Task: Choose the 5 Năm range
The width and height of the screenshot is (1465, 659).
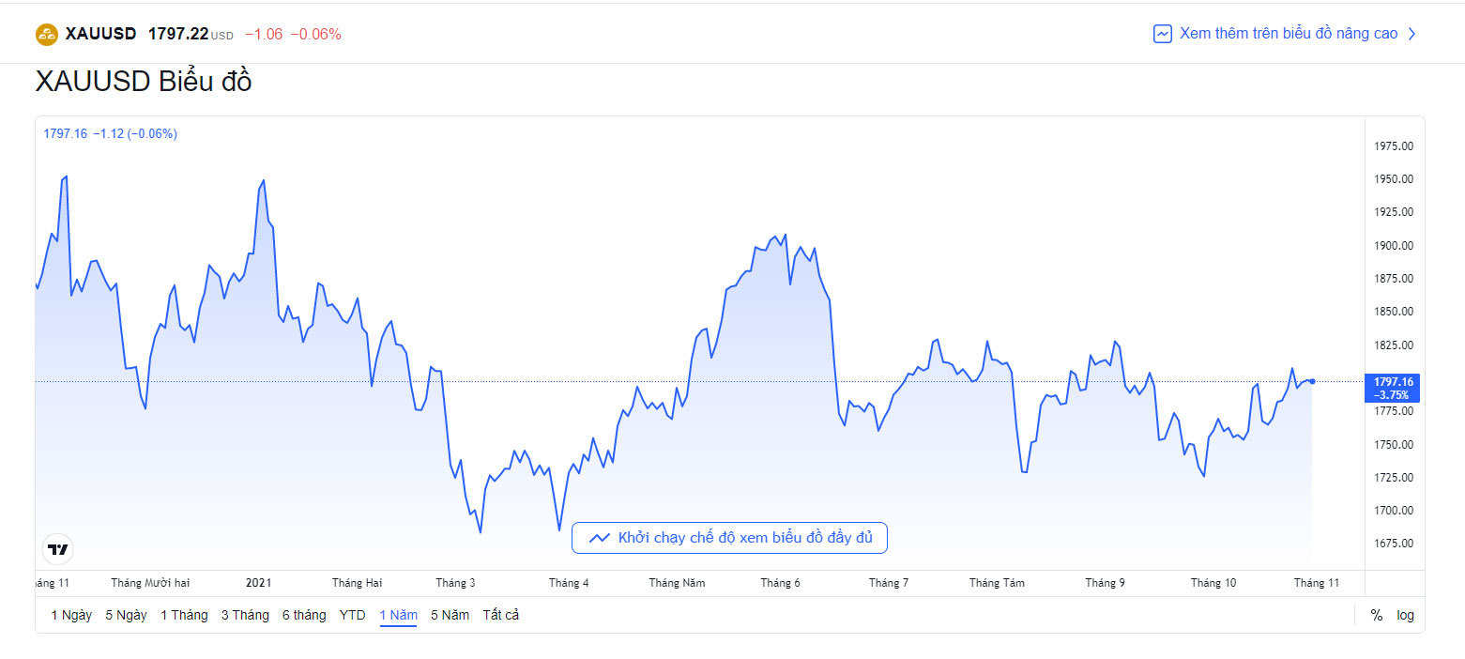Action: coord(450,615)
